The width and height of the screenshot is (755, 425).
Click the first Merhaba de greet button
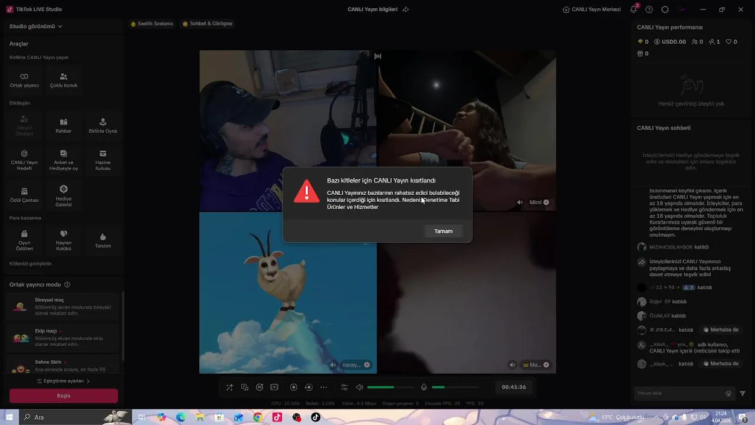pyautogui.click(x=721, y=330)
